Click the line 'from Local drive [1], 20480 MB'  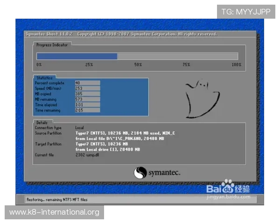coord(108,149)
